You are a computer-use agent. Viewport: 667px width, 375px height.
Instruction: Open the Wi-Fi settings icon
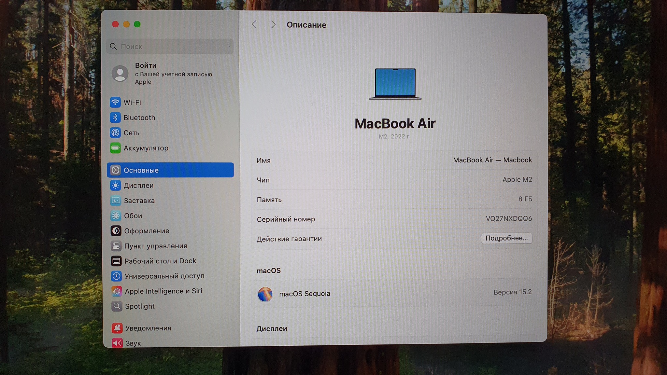pyautogui.click(x=115, y=102)
